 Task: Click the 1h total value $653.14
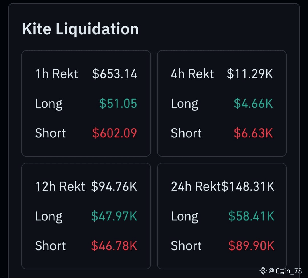[x=115, y=74]
